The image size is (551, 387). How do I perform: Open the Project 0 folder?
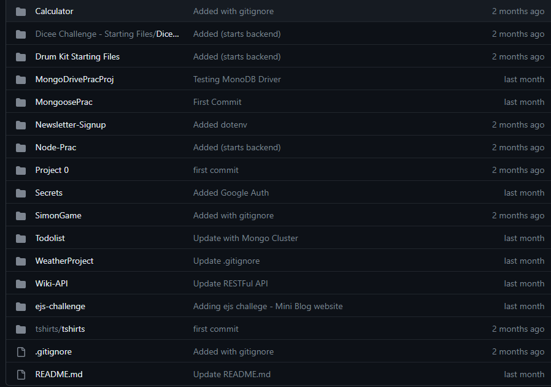point(52,170)
